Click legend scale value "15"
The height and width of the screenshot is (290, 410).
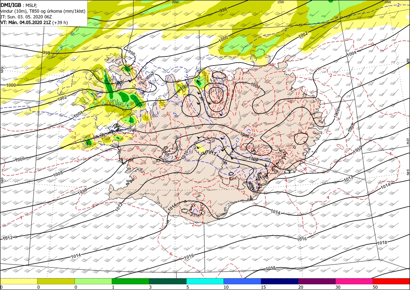263,287
